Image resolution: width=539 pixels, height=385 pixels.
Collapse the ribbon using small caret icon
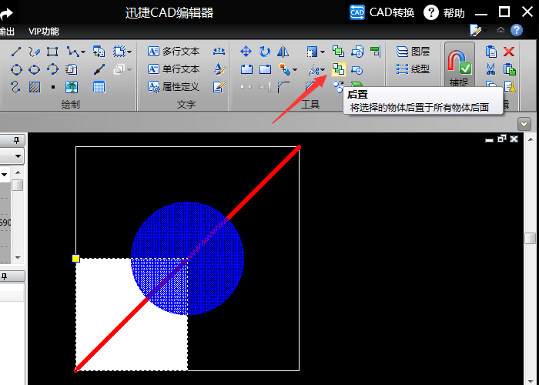[x=500, y=30]
